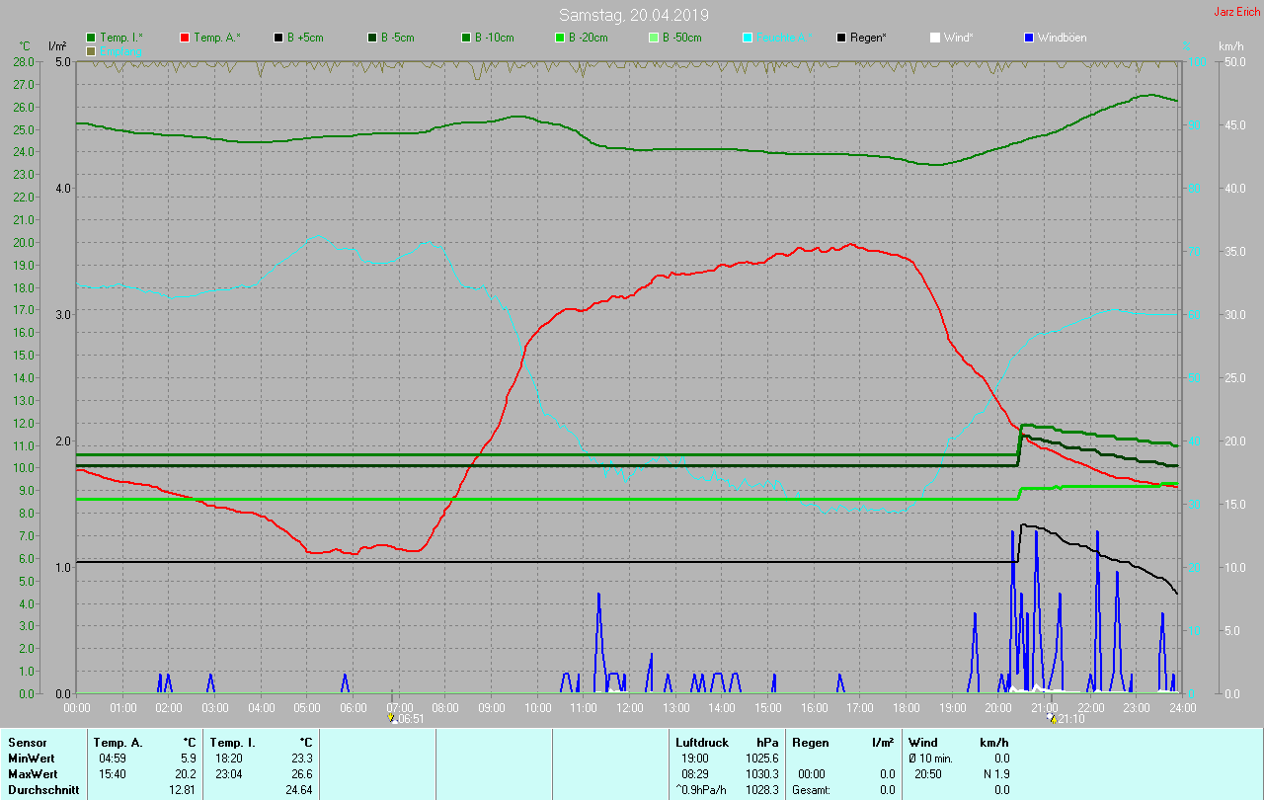
Task: Click the B -5cm legend label
Action: point(398,38)
